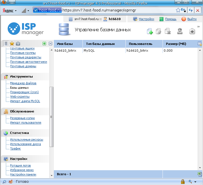Open Планировщик (cron) from the sidebar
This screenshot has width=203, height=185.
click(x=24, y=92)
